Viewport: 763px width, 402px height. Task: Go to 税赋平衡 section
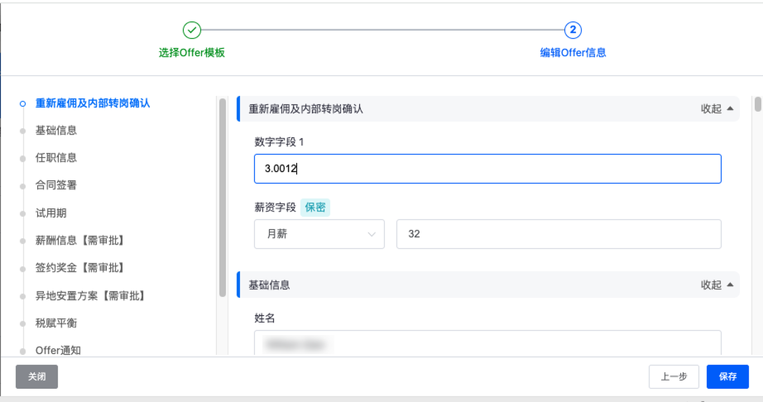pos(56,323)
